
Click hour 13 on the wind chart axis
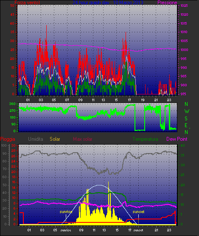pos(103,100)
